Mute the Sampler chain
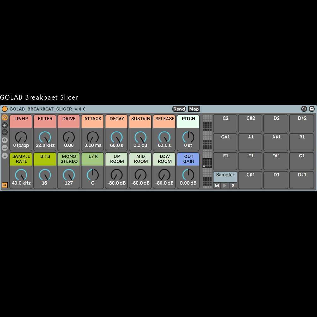The height and width of the screenshot is (317, 317). click(x=217, y=185)
